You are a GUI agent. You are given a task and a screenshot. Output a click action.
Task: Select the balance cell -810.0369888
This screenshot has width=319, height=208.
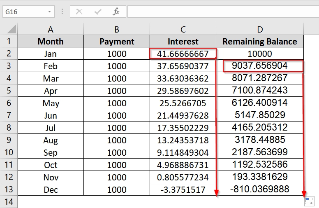pos(260,189)
